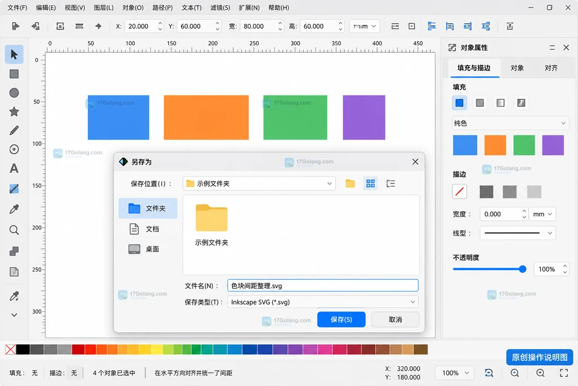Click the align right edges icon
This screenshot has width=578, height=386.
467,26
